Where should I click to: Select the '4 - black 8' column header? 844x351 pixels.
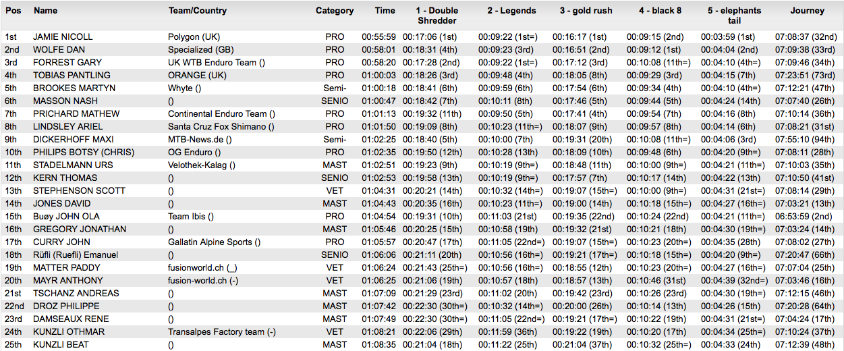point(660,11)
